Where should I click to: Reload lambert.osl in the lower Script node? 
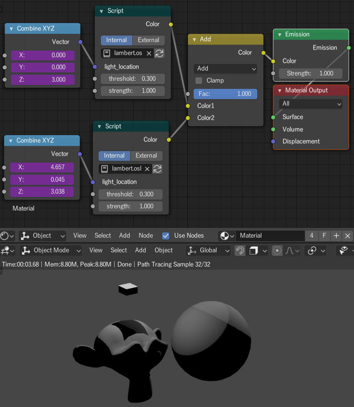[157, 169]
